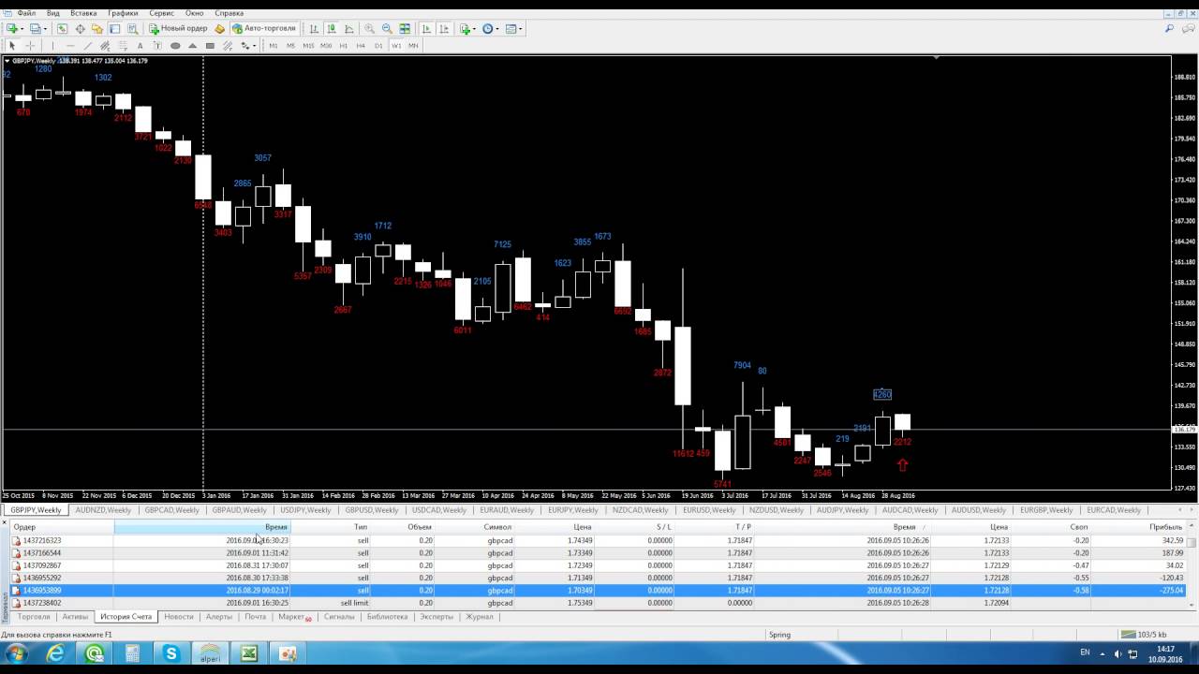Open the Графики menu
The height and width of the screenshot is (674, 1199).
point(123,13)
